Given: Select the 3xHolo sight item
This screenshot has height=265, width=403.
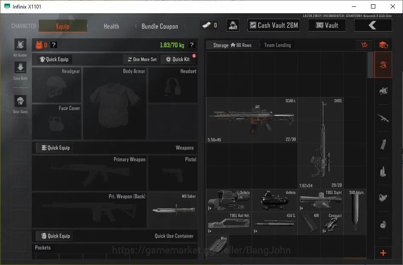Looking at the screenshot, I should coord(229,200).
